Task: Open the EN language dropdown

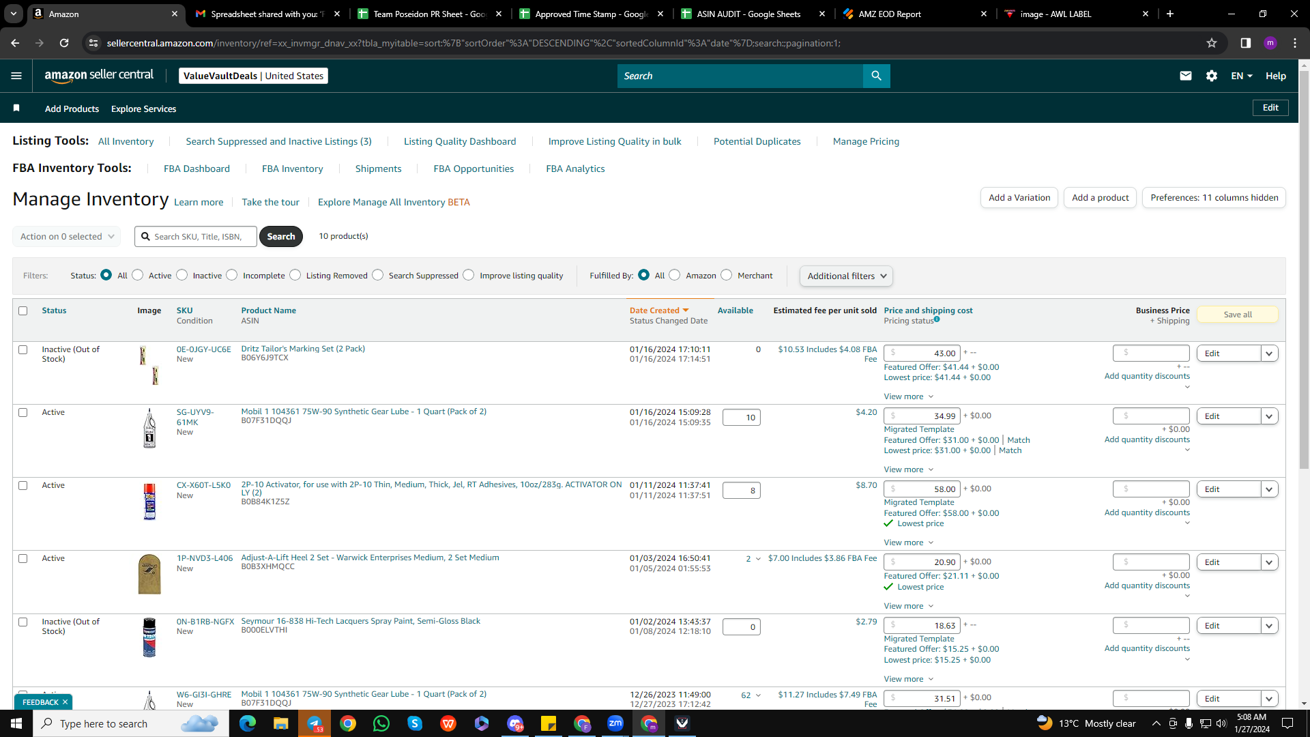Action: [1242, 76]
